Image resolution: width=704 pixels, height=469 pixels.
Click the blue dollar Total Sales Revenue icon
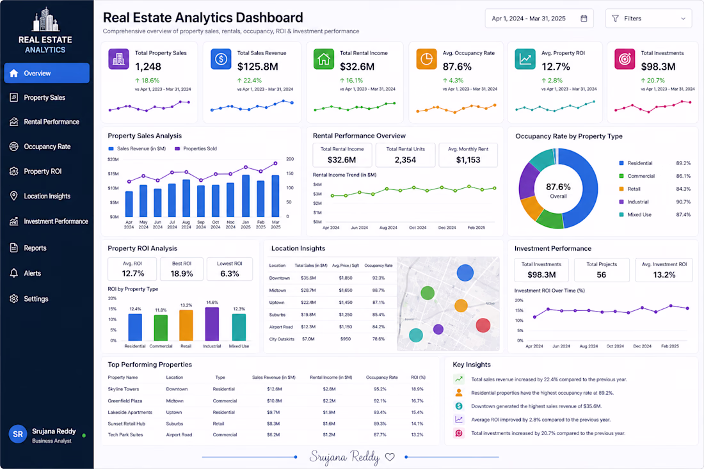pyautogui.click(x=221, y=59)
